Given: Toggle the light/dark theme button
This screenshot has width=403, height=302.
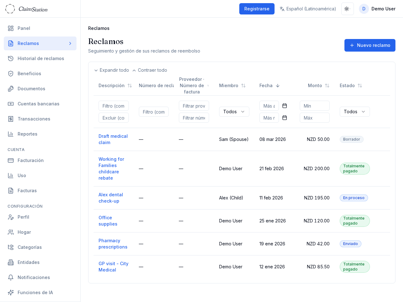Looking at the screenshot, I should tap(347, 9).
